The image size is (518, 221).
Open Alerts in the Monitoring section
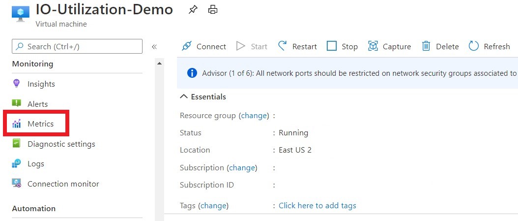click(37, 104)
